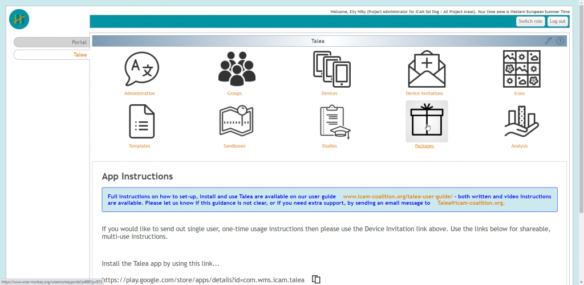Click the Talea@icam-coalition.org email link
The image size is (584, 285).
[471, 203]
